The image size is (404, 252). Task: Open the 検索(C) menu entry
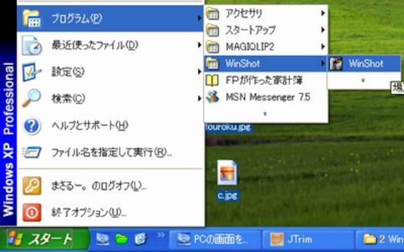(x=111, y=98)
